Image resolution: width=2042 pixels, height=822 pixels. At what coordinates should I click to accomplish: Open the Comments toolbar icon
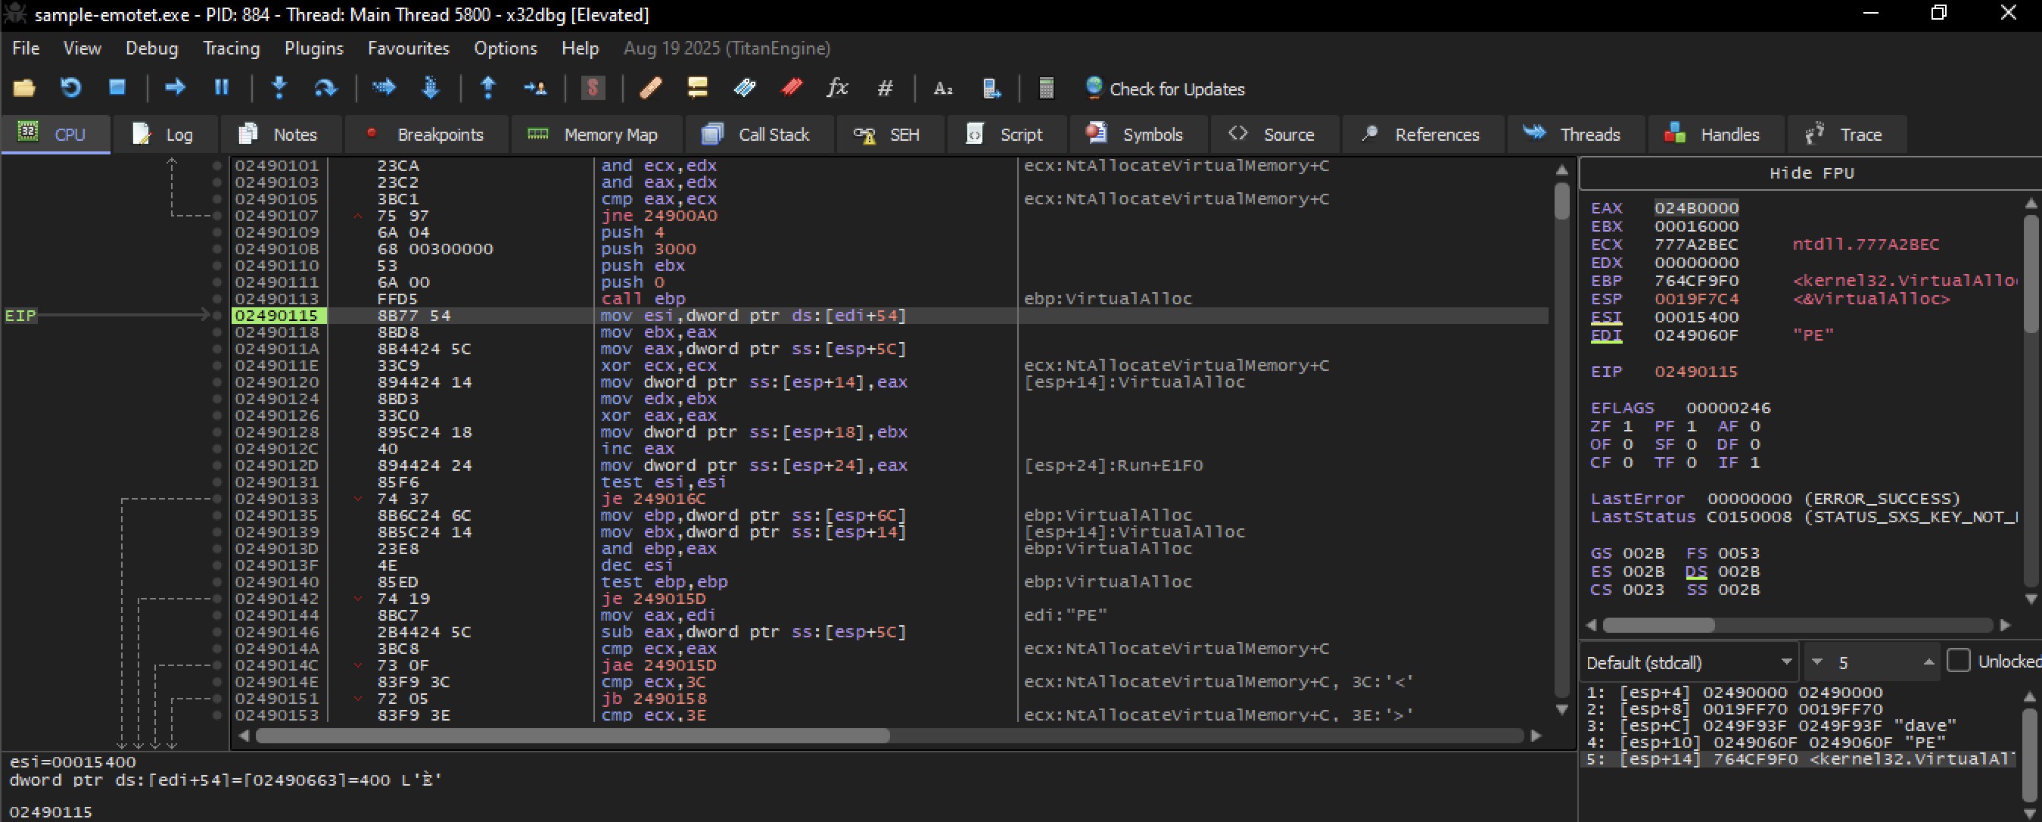tap(697, 88)
